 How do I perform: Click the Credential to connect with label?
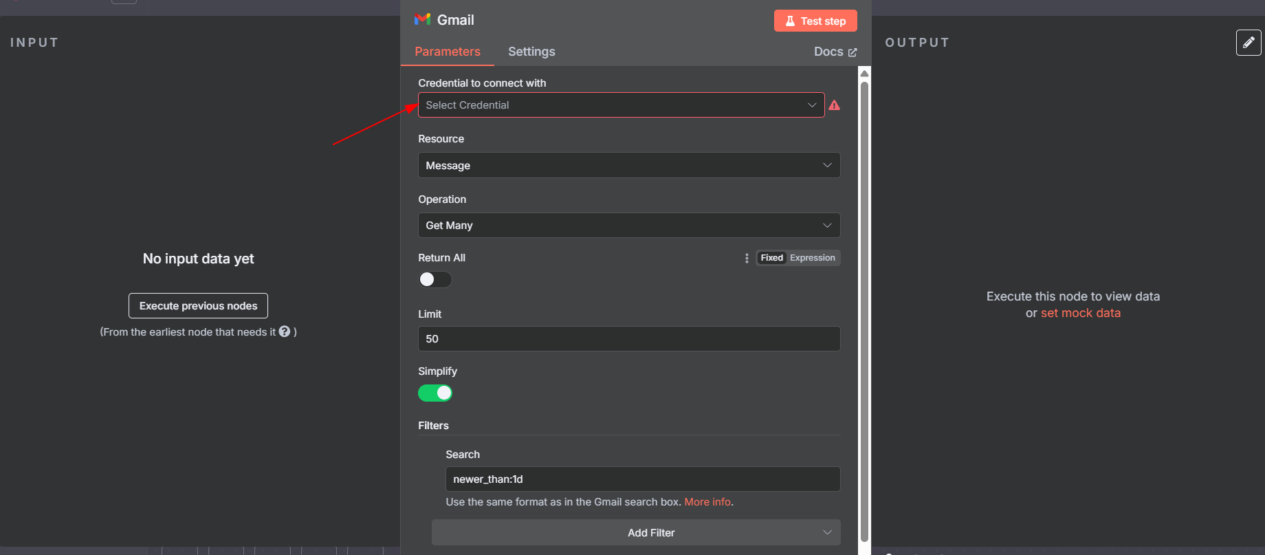coord(482,83)
